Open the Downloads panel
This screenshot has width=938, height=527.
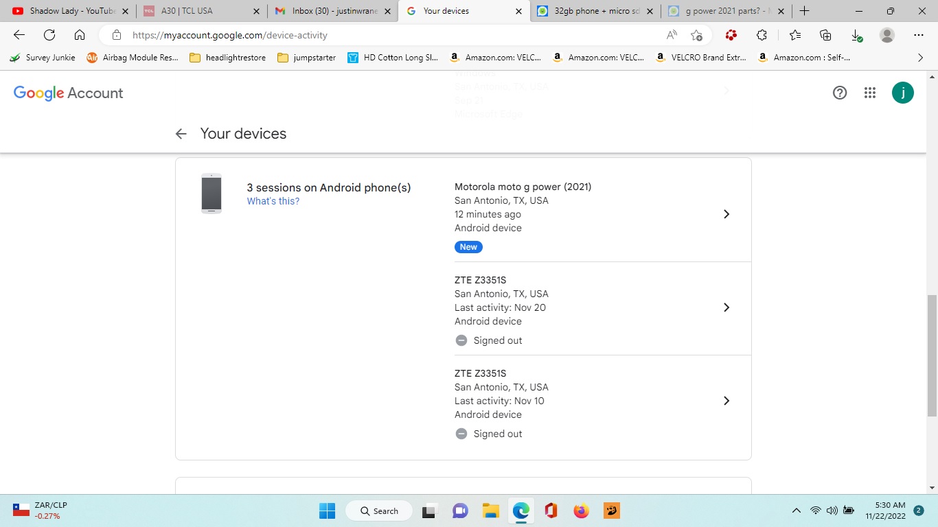click(x=856, y=35)
